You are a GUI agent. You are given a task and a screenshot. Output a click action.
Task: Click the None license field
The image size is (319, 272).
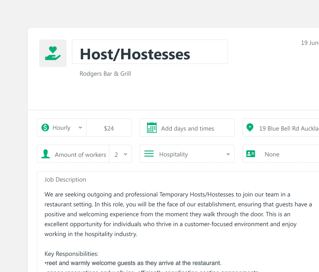click(x=272, y=154)
